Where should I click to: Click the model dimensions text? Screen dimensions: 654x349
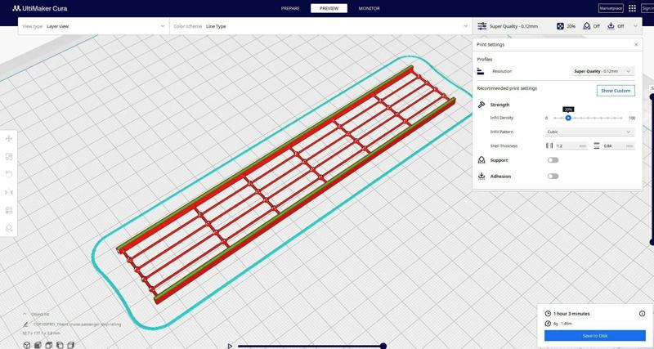[x=42, y=333]
